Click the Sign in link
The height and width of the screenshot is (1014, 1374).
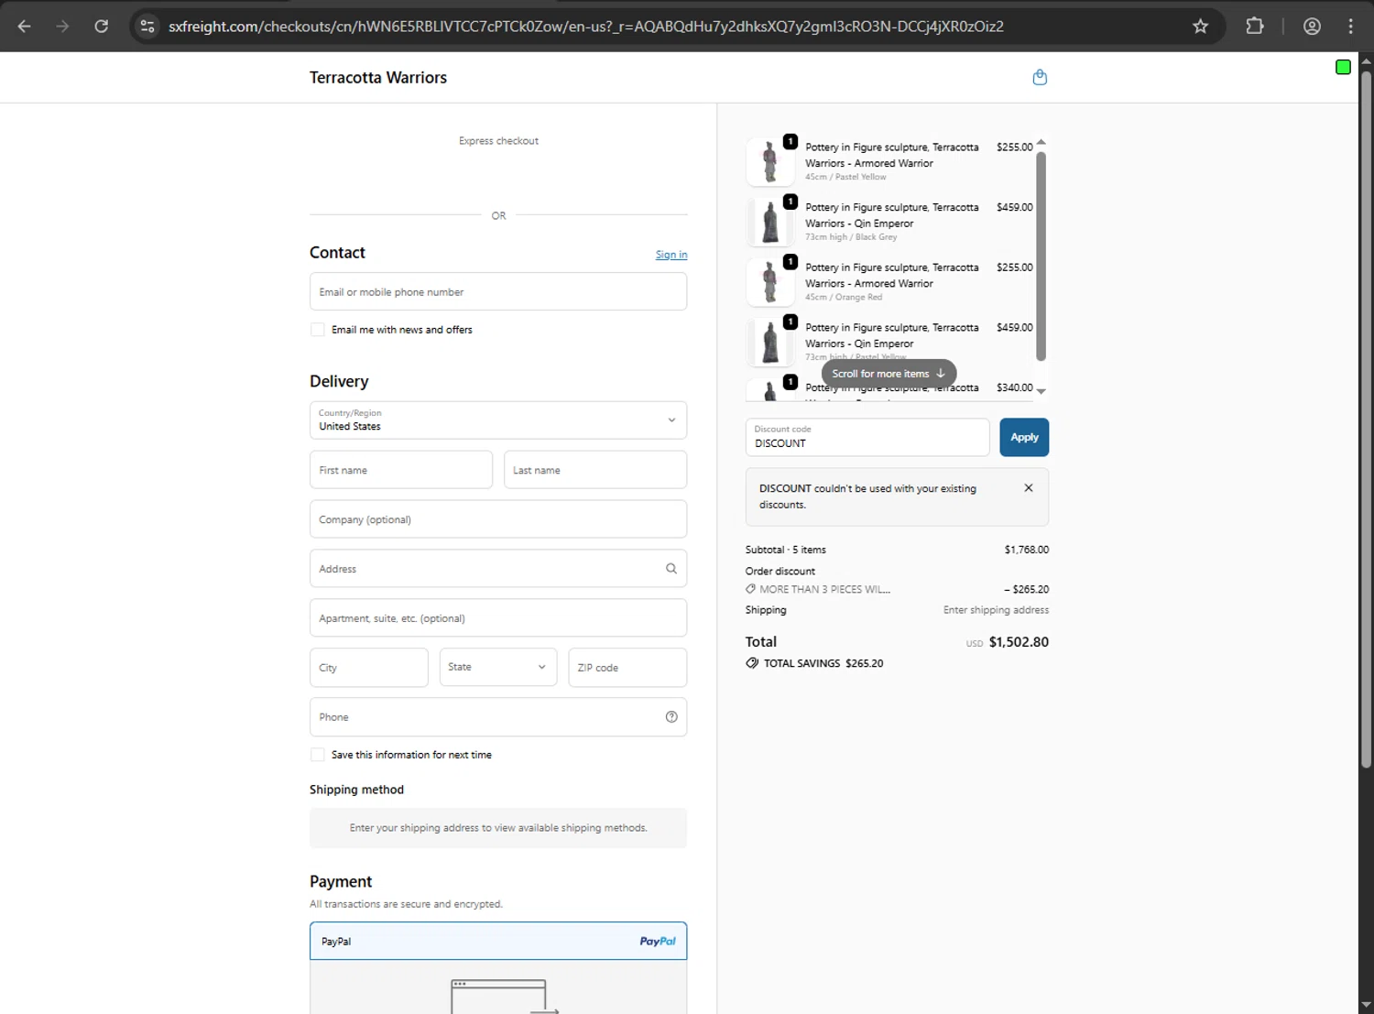click(x=671, y=255)
